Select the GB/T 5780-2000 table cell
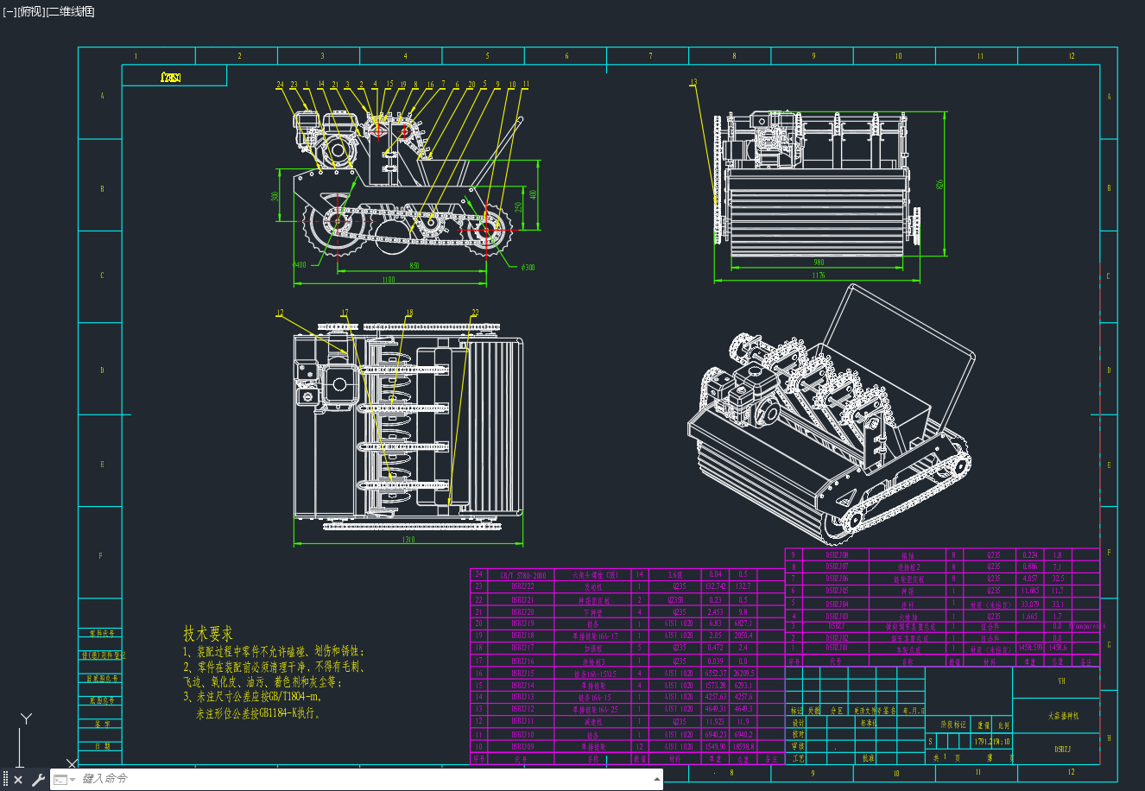 tap(522, 574)
